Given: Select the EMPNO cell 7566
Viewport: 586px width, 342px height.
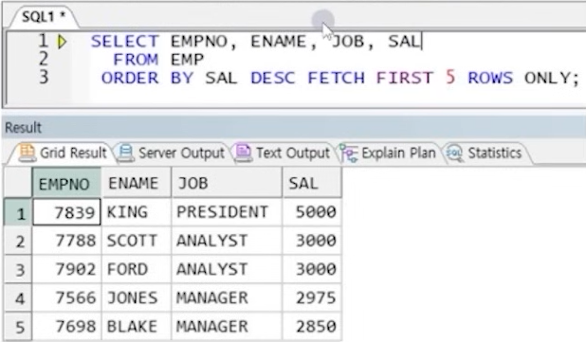Looking at the screenshot, I should pos(66,297).
